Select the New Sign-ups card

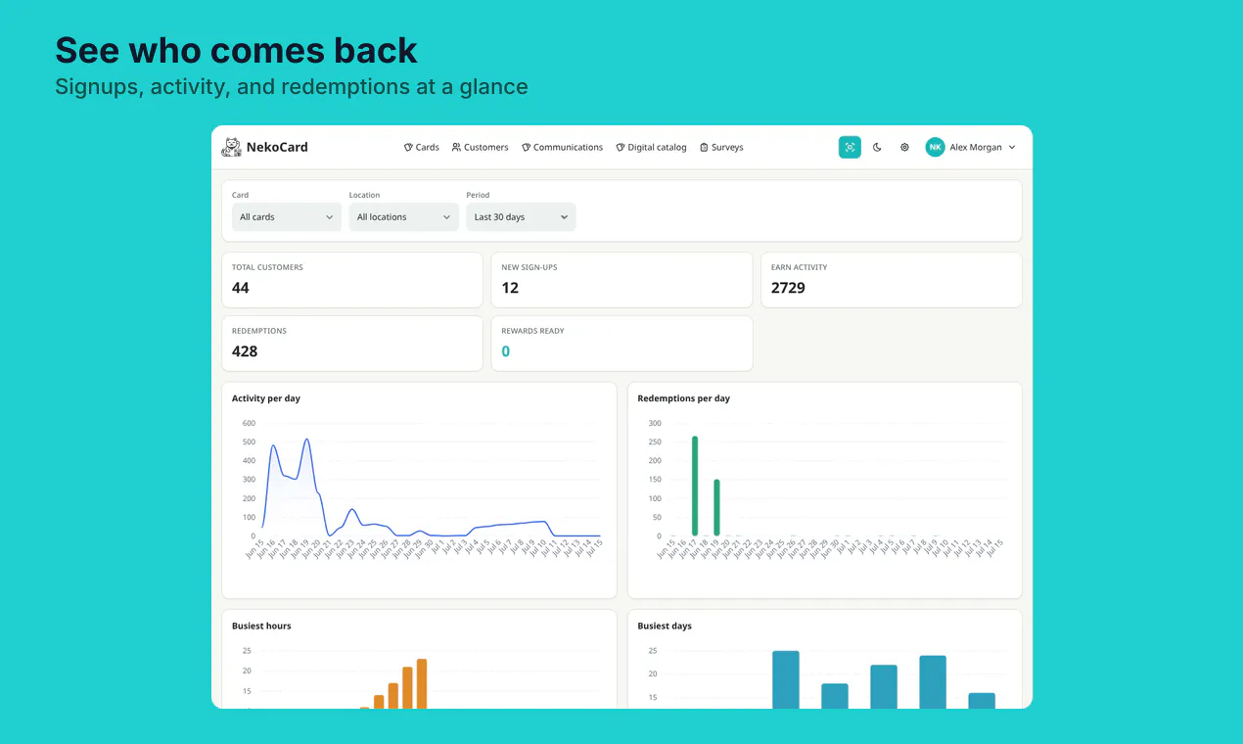622,280
